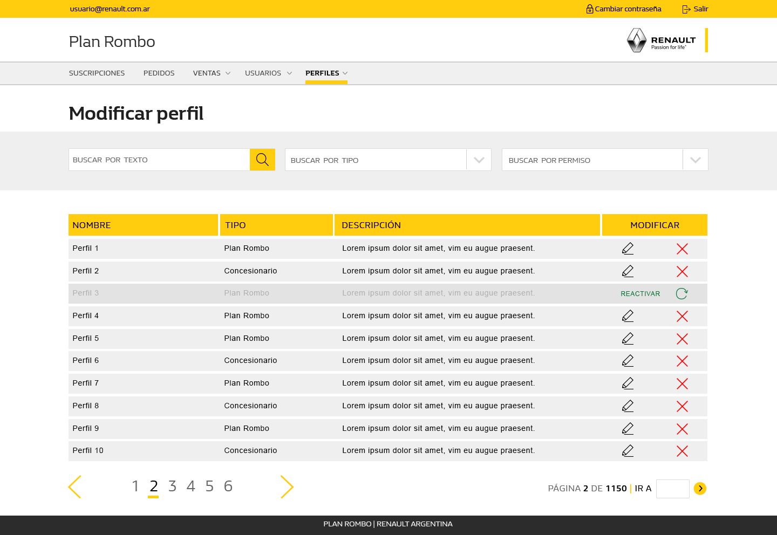The height and width of the screenshot is (535, 777).
Task: Open the search magnifier icon to search text
Action: click(x=262, y=160)
